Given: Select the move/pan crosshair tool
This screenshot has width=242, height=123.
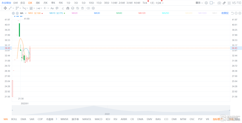Looking at the screenshot, I should pos(5,8).
